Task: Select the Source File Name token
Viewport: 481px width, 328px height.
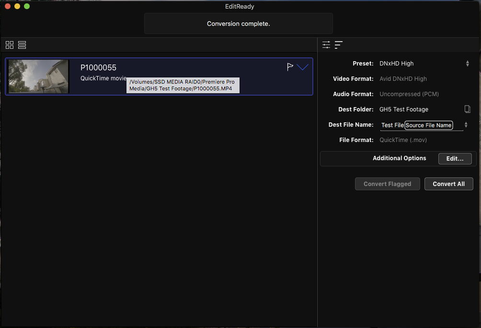Action: (428, 125)
